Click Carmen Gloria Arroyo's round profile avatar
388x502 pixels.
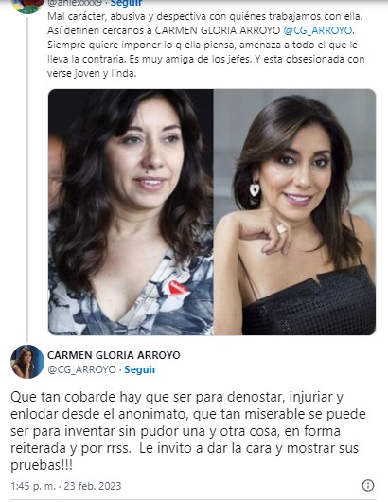27,362
